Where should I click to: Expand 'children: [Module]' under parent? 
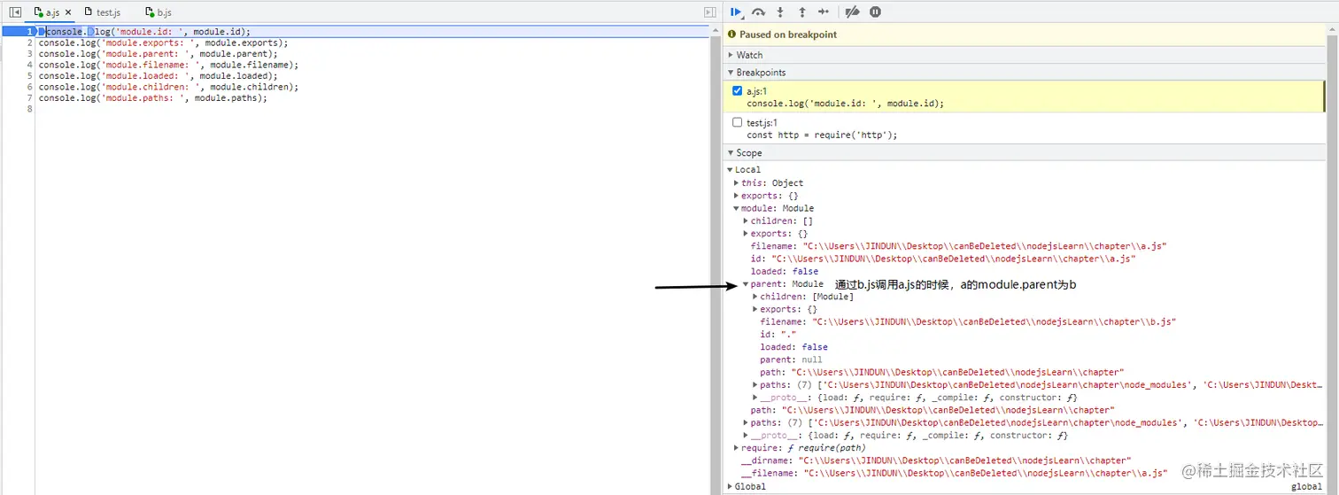pos(755,297)
